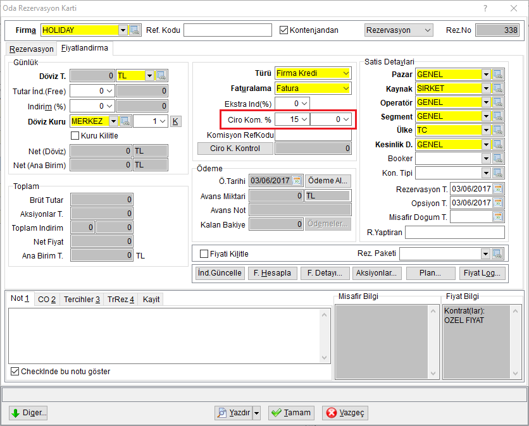Image resolution: width=529 pixels, height=426 pixels.
Task: Click İnd.Güncelle button
Action: pos(220,273)
